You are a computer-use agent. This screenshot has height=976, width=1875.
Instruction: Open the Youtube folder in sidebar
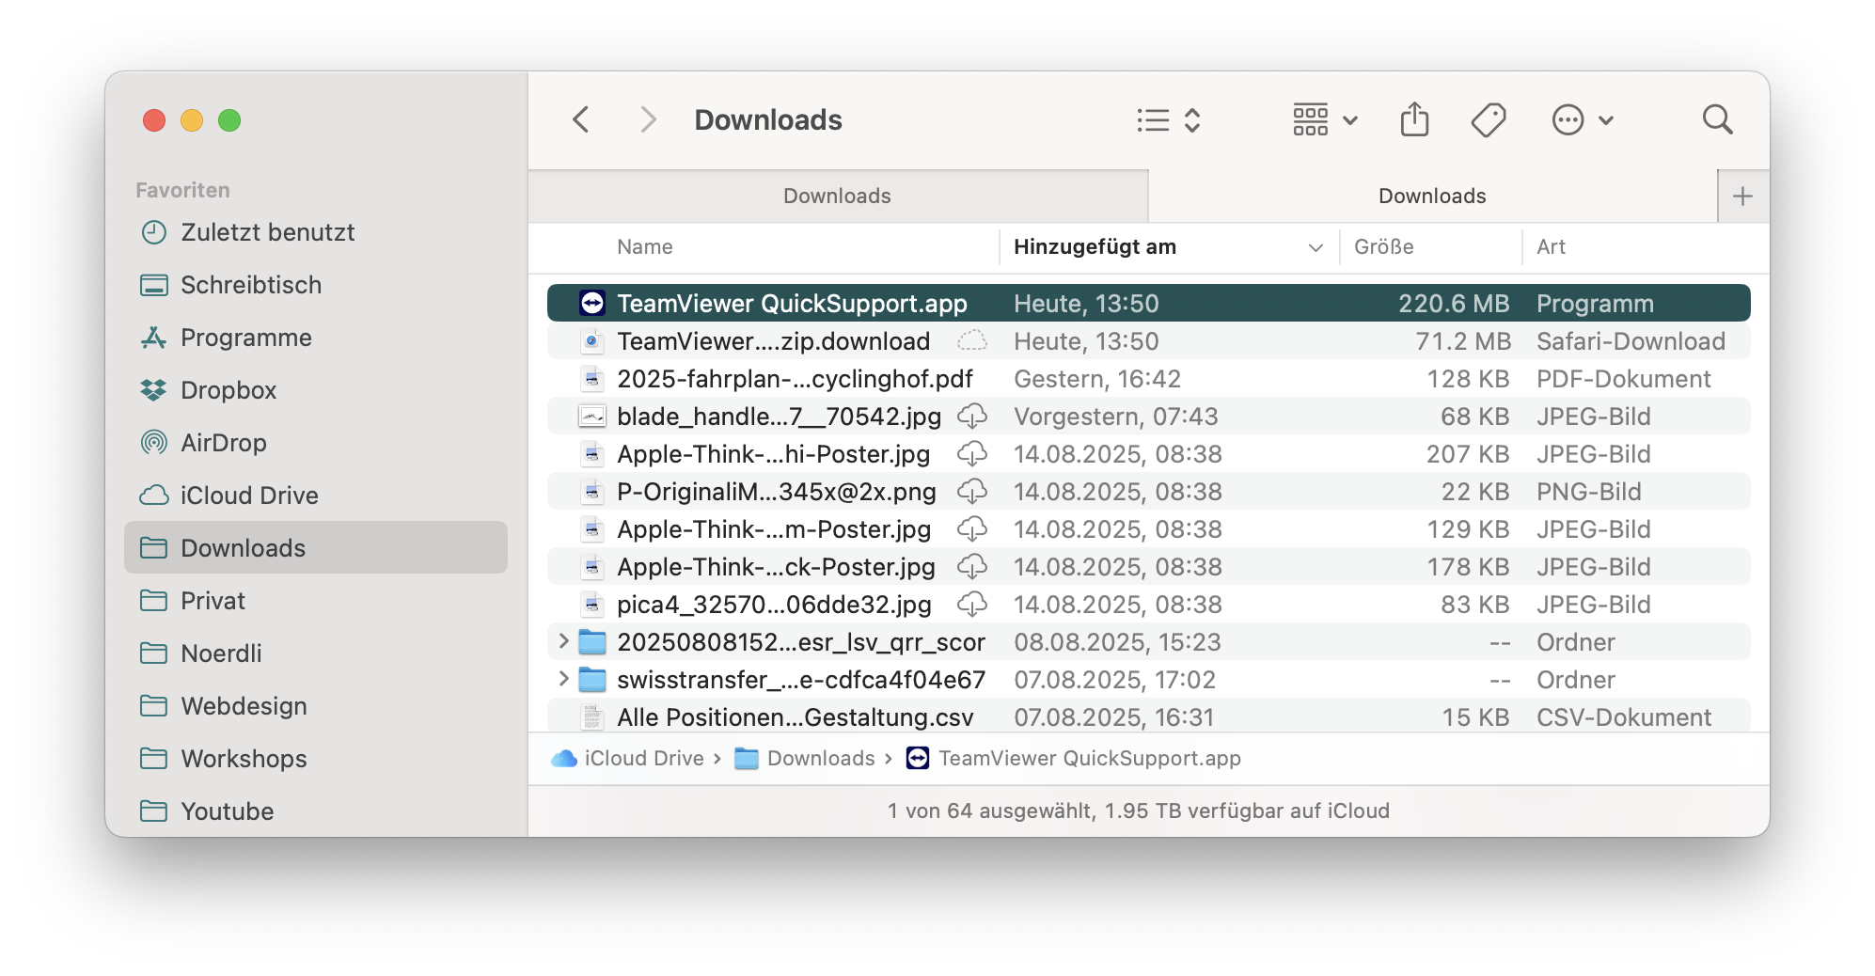316,811
